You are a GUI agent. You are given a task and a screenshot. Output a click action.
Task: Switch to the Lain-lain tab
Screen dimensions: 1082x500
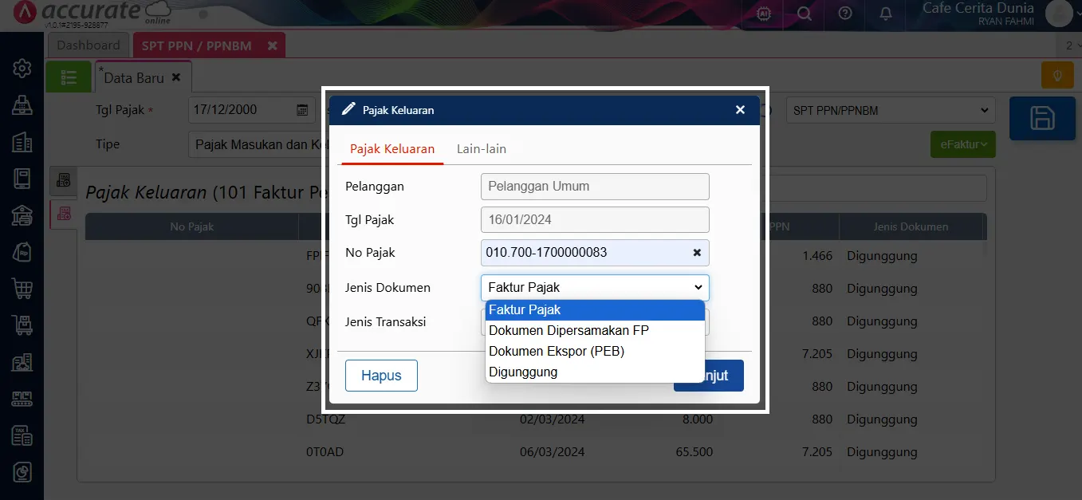pyautogui.click(x=481, y=148)
